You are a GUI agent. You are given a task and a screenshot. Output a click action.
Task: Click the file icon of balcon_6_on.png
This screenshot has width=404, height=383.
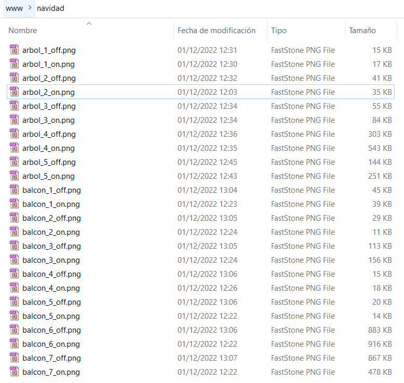(x=14, y=344)
